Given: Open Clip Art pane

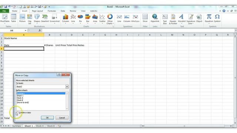Looking at the screenshot, I should 30,19.
